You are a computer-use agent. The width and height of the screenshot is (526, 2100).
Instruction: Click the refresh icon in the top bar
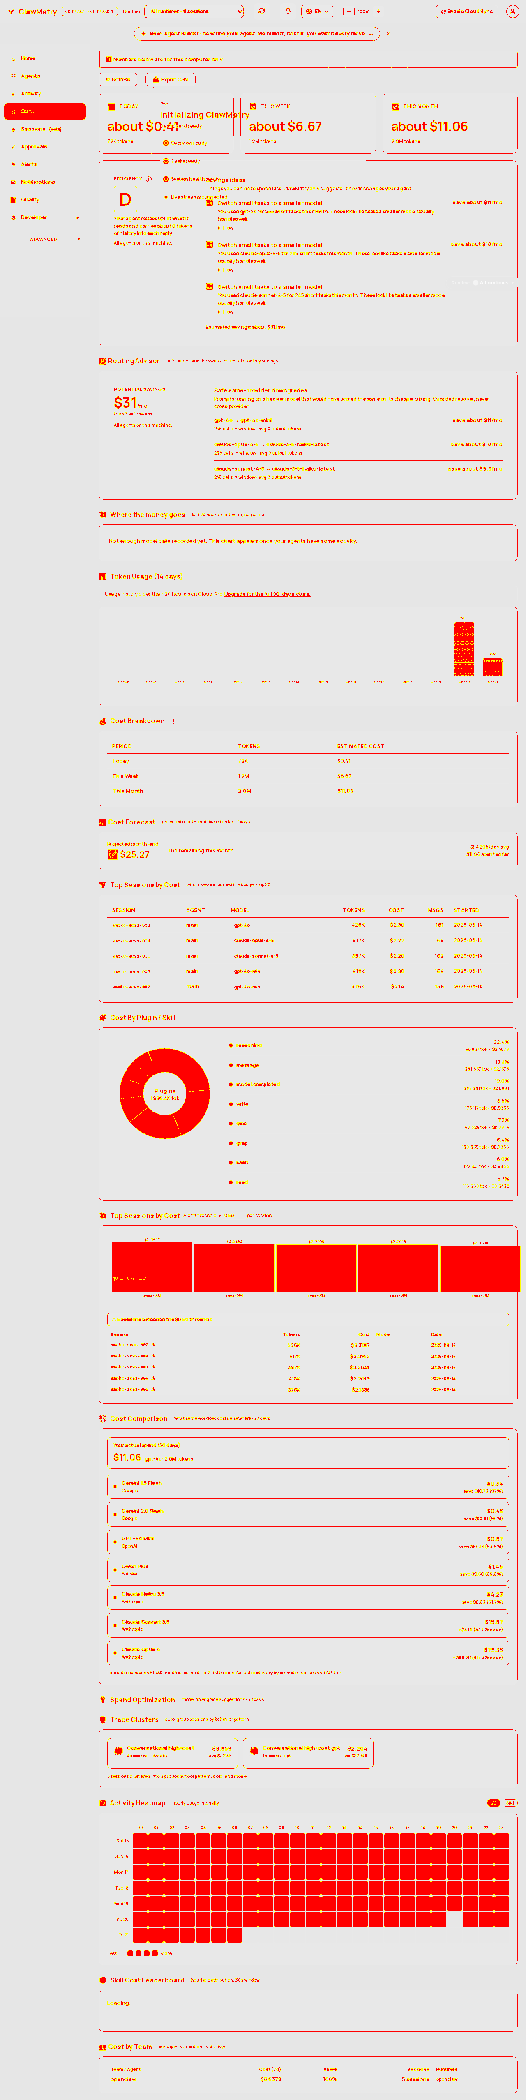pyautogui.click(x=262, y=12)
